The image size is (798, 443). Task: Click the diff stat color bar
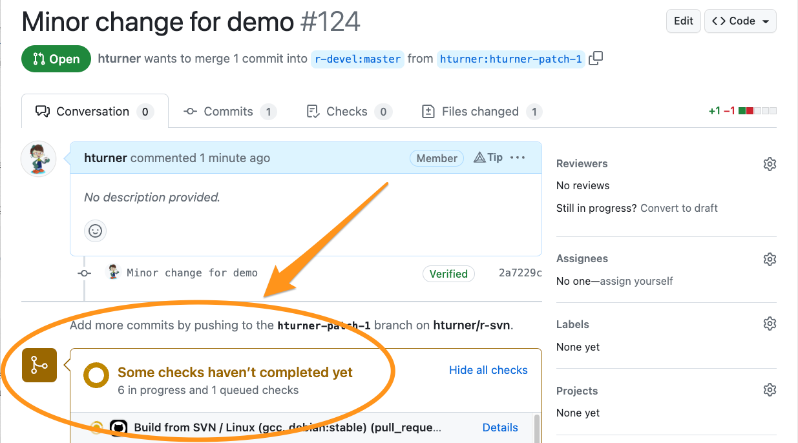tap(757, 111)
